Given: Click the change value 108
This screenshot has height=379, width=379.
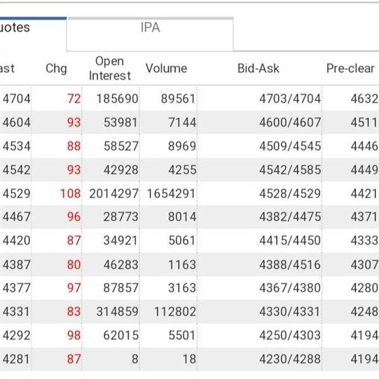Looking at the screenshot, I should [x=71, y=193].
